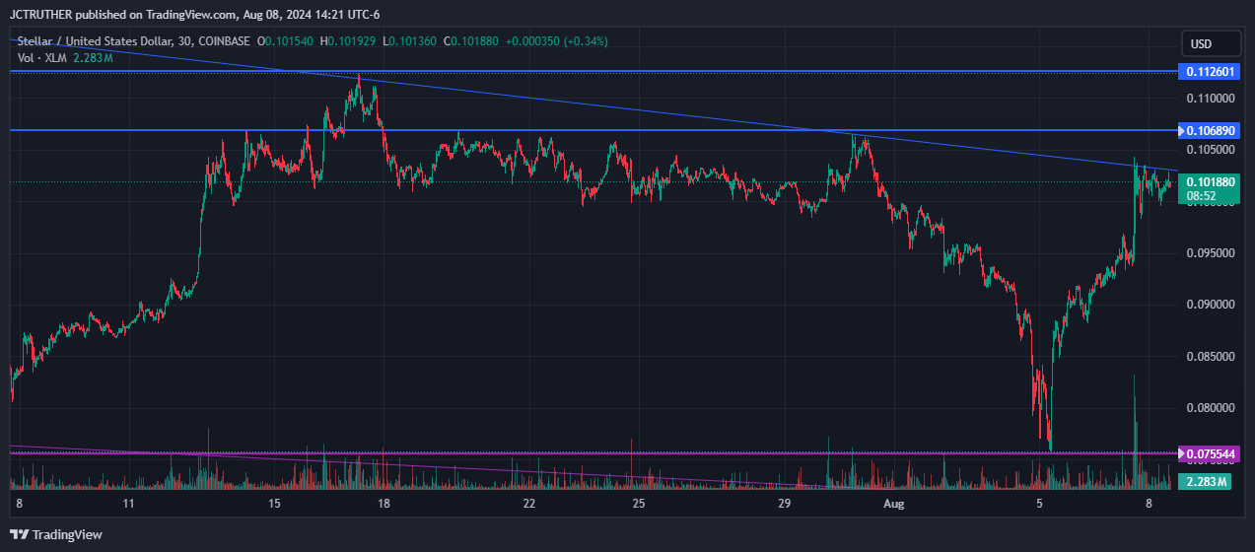Click the COINBASE exchange label
Viewport: 1255px width, 552px height.
point(224,41)
